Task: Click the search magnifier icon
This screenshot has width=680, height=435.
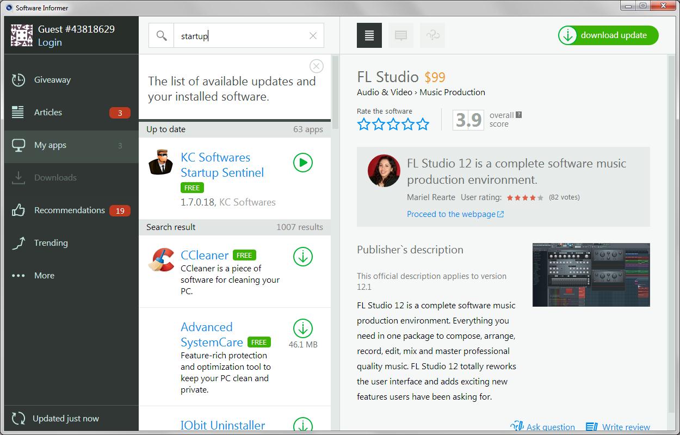Action: [162, 35]
